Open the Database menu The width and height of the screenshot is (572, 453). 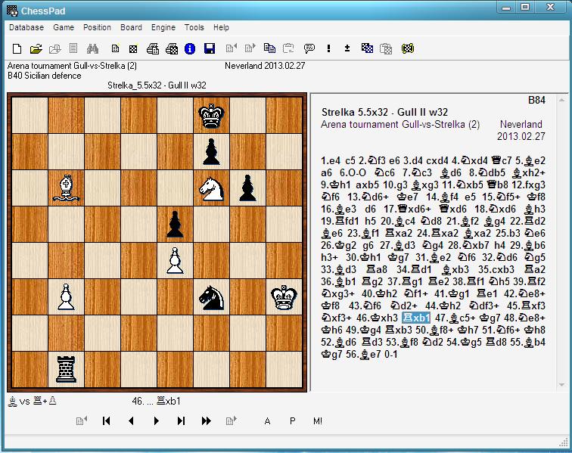(x=26, y=27)
